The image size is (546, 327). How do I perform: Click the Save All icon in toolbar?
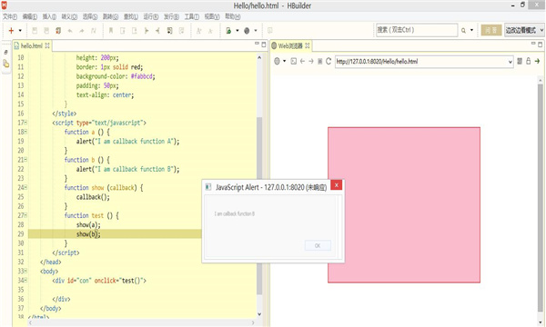point(46,31)
